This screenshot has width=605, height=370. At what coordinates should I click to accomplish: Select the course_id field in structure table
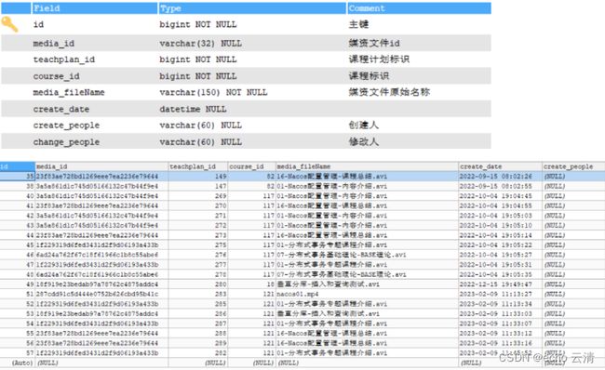click(57, 76)
